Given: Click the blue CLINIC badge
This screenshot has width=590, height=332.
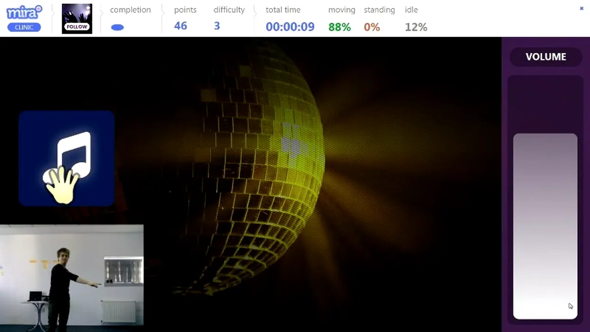Looking at the screenshot, I should pos(24,28).
